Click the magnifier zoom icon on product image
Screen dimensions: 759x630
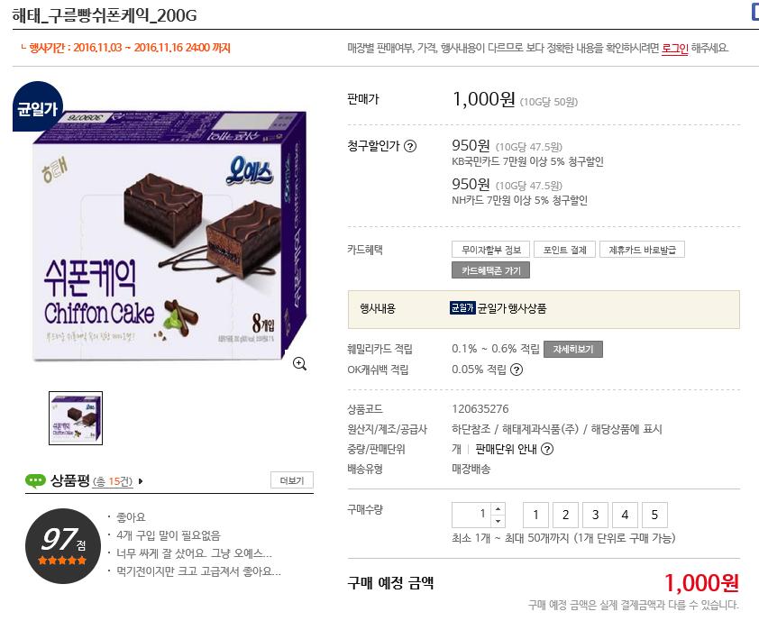tap(299, 364)
